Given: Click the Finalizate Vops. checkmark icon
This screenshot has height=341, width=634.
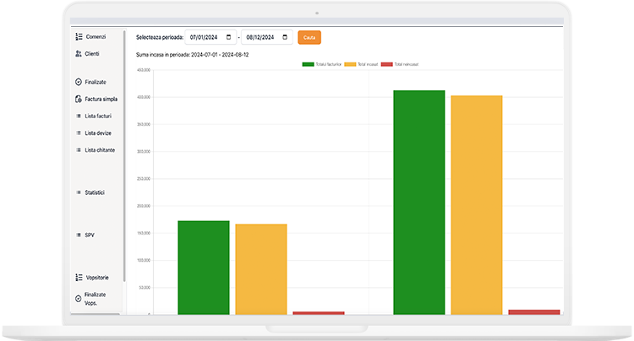Looking at the screenshot, I should [x=79, y=299].
